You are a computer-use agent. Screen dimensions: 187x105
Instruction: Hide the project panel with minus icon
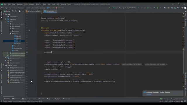coord(23,11)
